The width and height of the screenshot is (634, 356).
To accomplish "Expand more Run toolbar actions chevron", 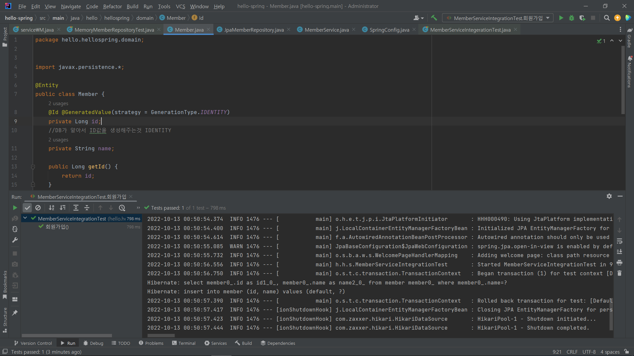I will pyautogui.click(x=138, y=208).
